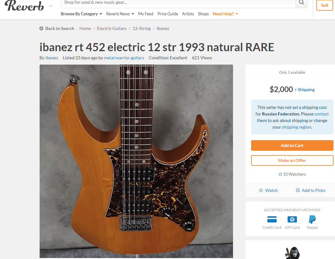Open the Price Guide menu item
This screenshot has width=335, height=259.
168,14
